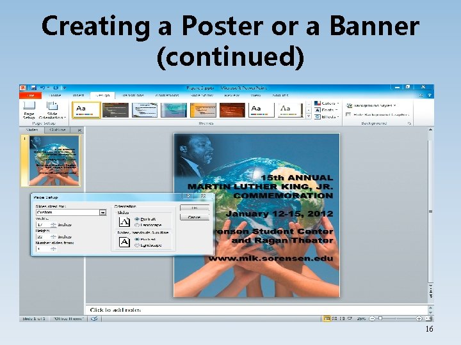The image size is (461, 345).
Task: Select the teal gradient theme thumbnail
Action: [x=174, y=110]
